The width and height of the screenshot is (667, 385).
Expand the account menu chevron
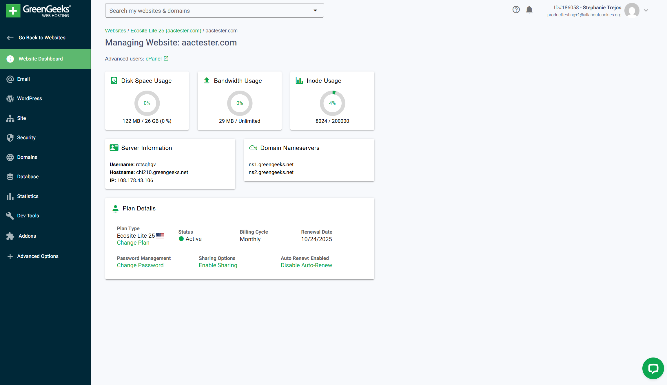coord(646,10)
